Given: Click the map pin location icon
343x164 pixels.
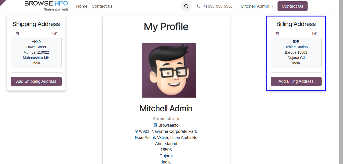Looking at the screenshot, I should (136, 131).
